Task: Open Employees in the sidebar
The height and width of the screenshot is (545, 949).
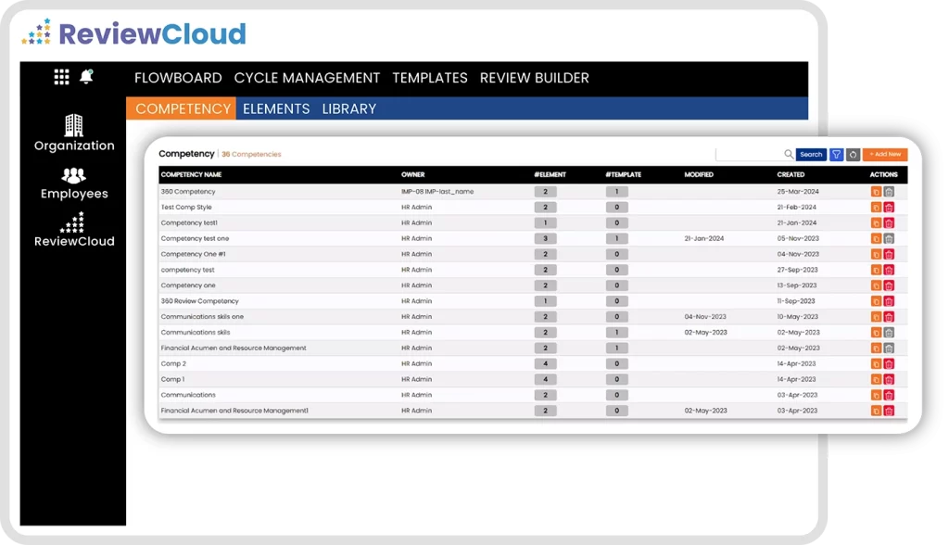Action: [x=74, y=184]
